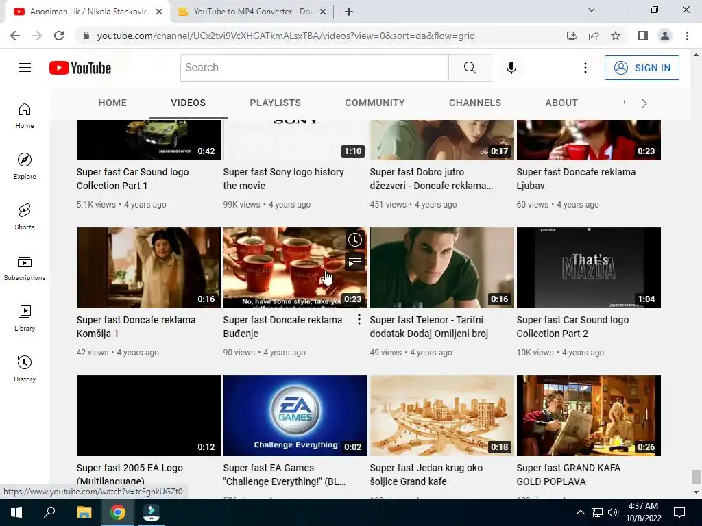Show hidden system tray icons
Viewport: 702px width, 526px height.
[x=580, y=512]
